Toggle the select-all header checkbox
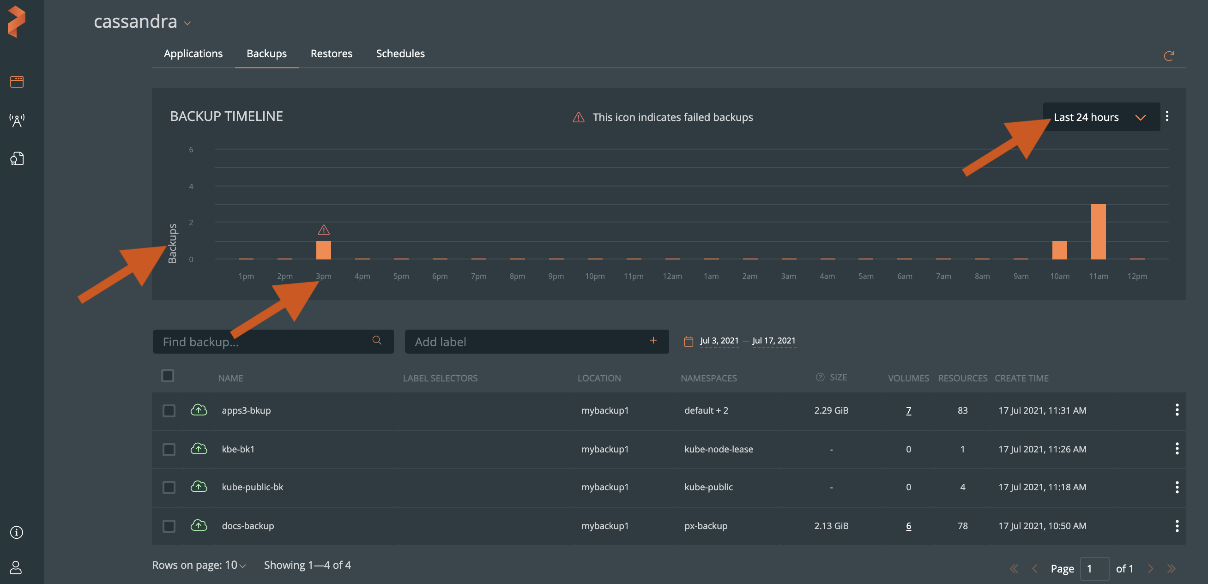This screenshot has height=584, width=1208. click(168, 376)
